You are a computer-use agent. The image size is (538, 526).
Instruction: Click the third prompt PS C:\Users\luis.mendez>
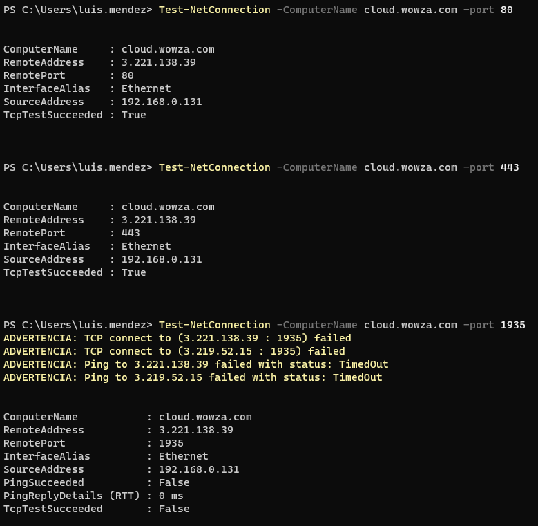point(77,325)
